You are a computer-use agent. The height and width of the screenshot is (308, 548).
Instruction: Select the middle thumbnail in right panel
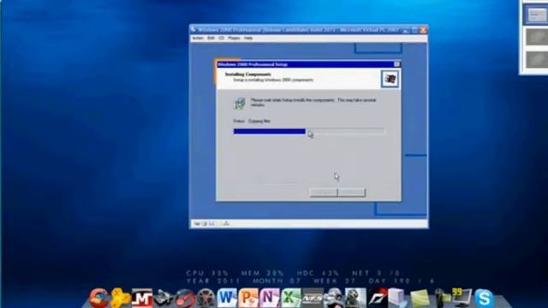click(x=537, y=37)
